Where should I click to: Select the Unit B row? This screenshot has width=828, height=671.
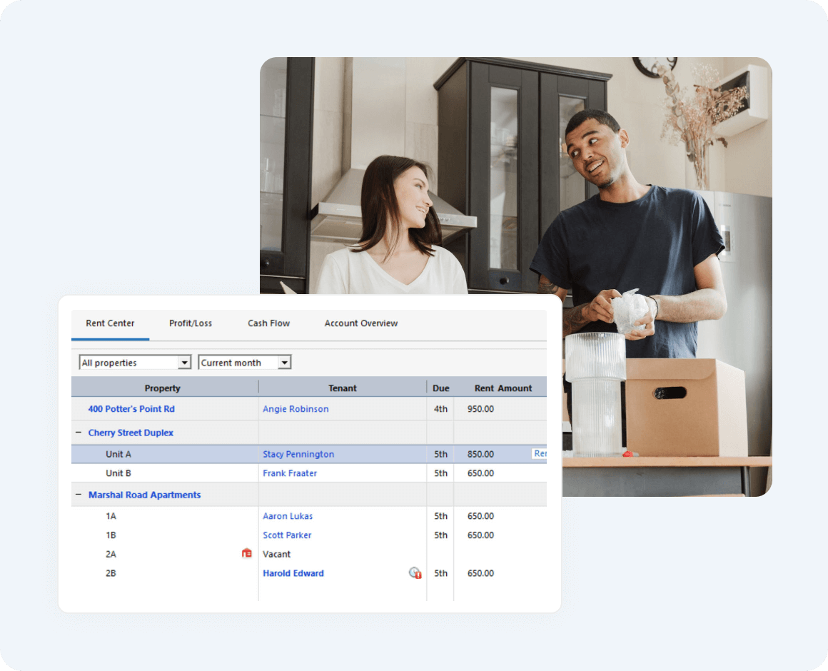pyautogui.click(x=118, y=473)
